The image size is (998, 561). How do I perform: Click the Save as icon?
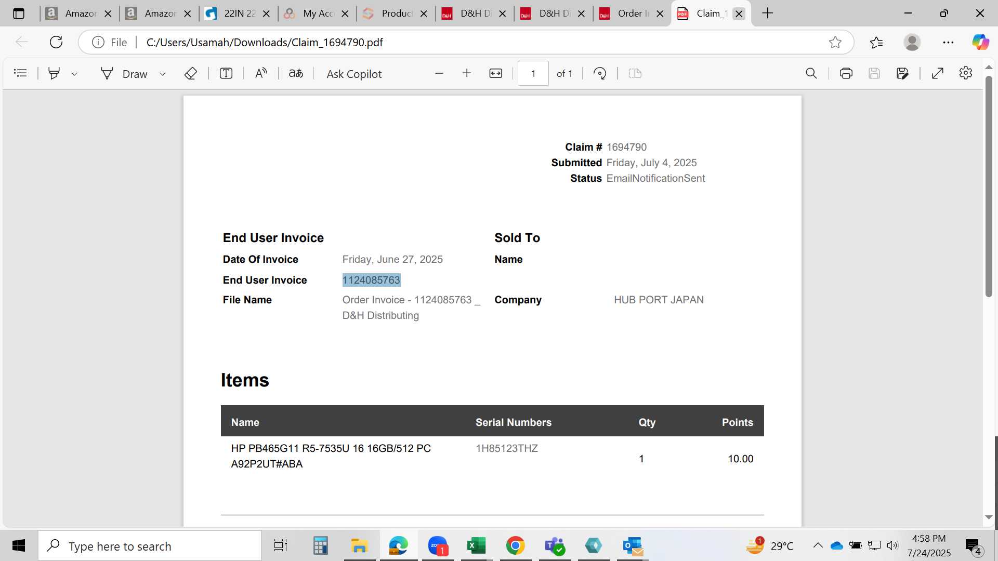(x=903, y=73)
